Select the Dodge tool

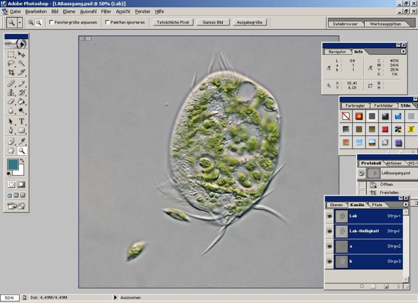(21, 110)
